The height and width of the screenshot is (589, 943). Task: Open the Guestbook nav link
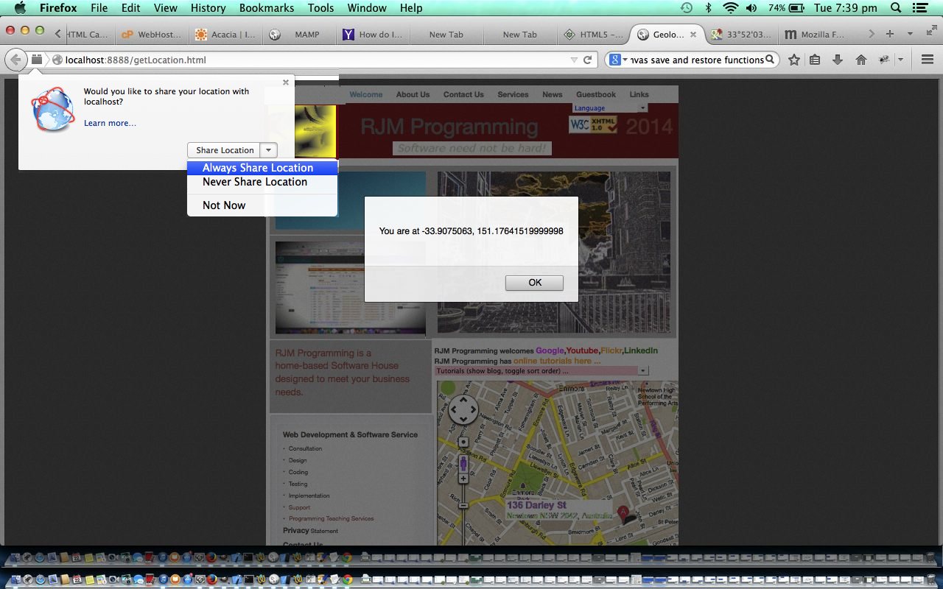click(596, 94)
